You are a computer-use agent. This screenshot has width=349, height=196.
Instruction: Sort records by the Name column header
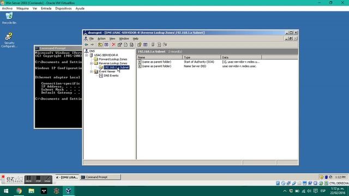pos(160,57)
